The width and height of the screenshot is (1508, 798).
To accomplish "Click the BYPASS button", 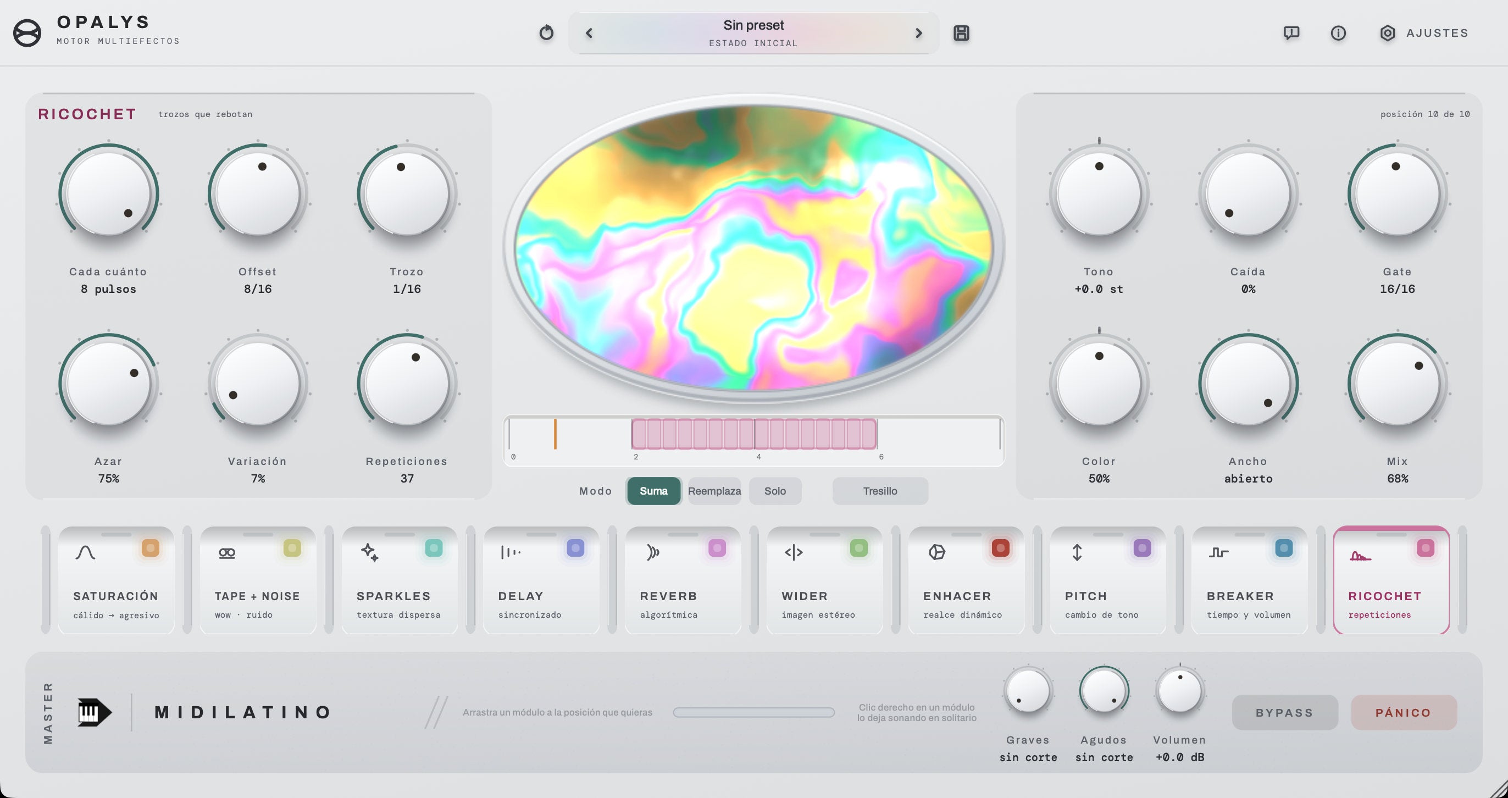I will coord(1284,712).
